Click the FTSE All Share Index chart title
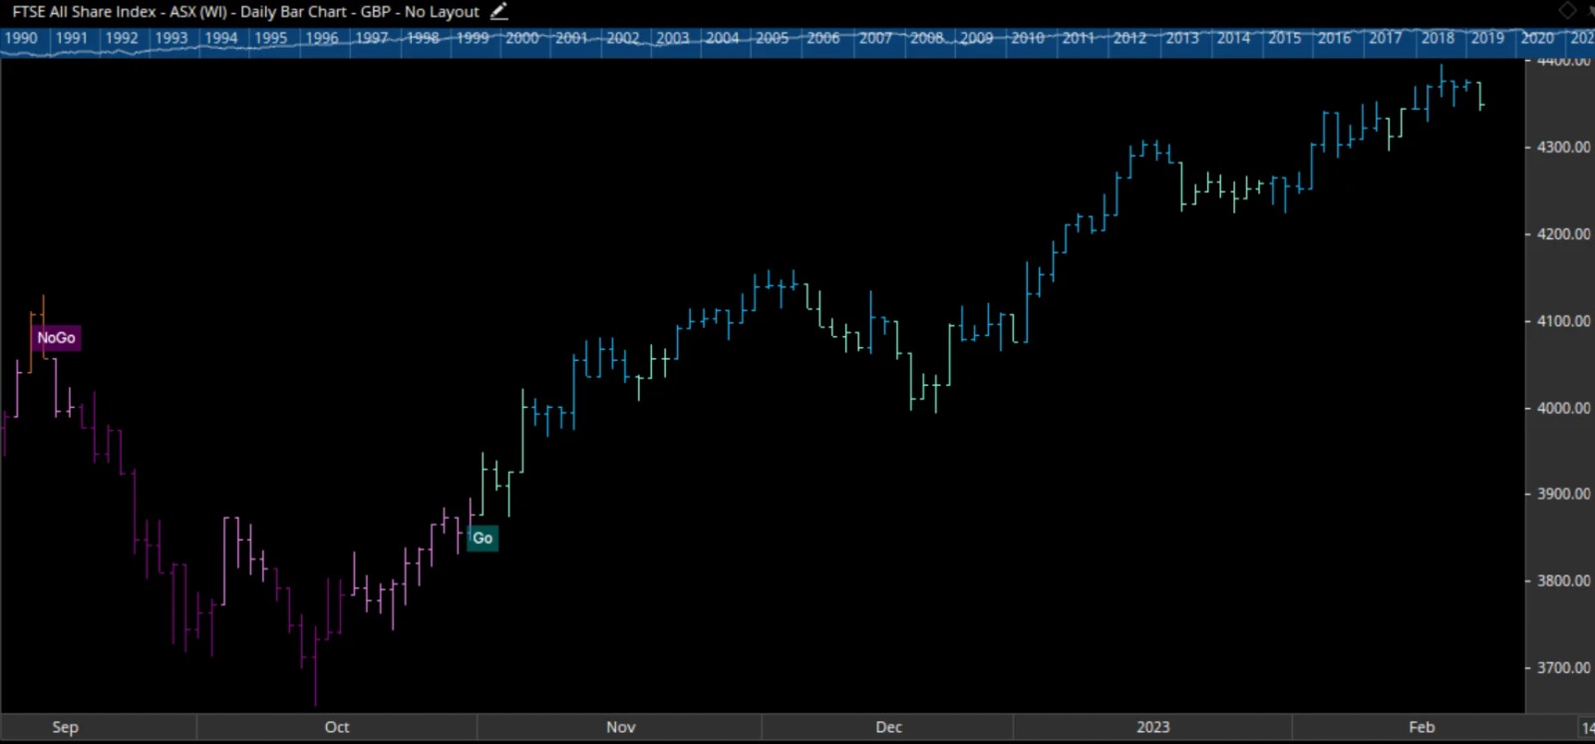1595x744 pixels. [245, 12]
